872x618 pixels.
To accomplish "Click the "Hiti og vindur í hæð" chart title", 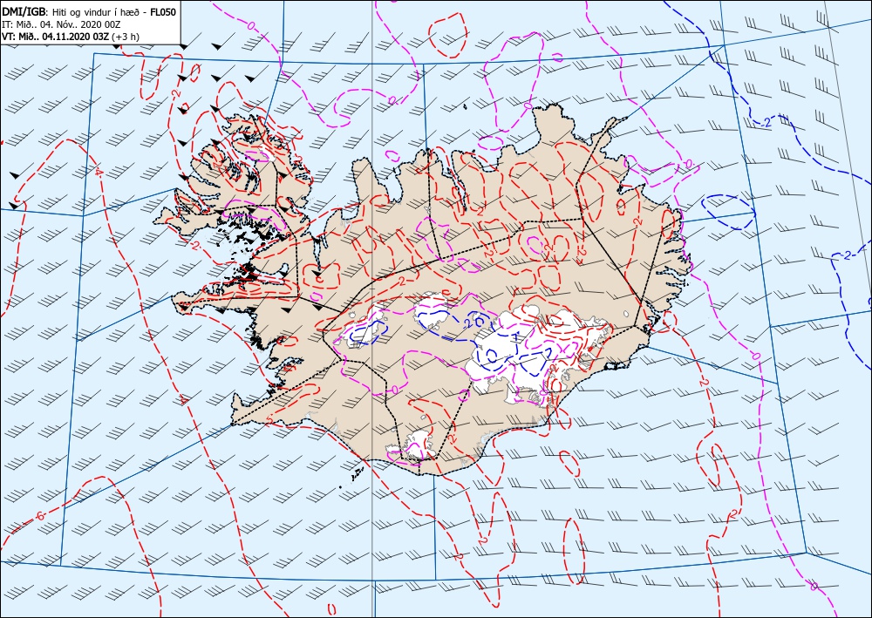I will [x=98, y=11].
